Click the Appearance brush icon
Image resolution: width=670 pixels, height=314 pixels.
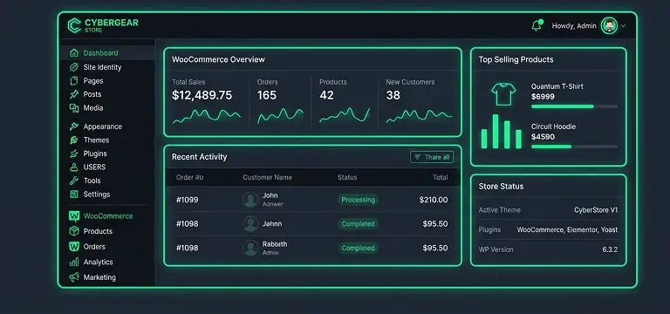74,126
